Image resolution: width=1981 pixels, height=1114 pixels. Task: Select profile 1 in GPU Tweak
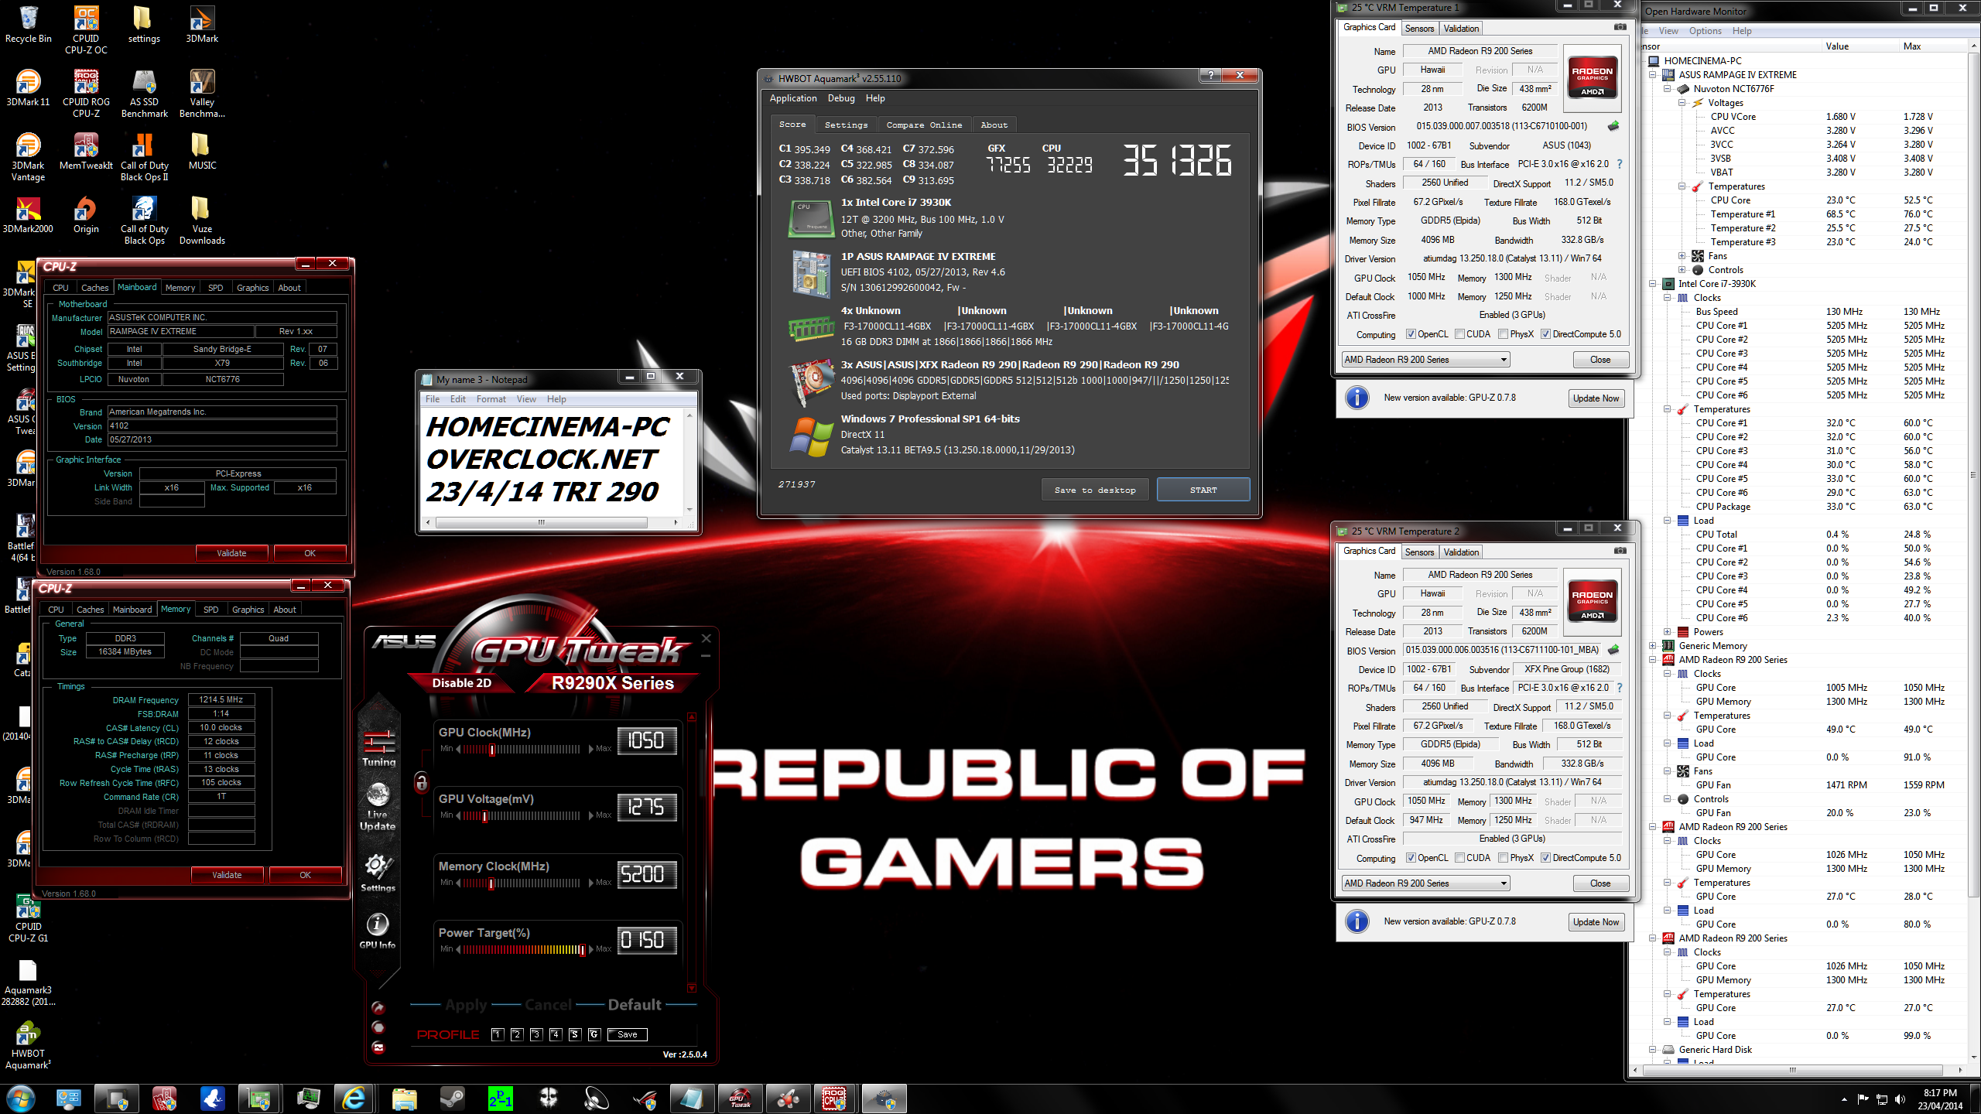click(498, 1034)
